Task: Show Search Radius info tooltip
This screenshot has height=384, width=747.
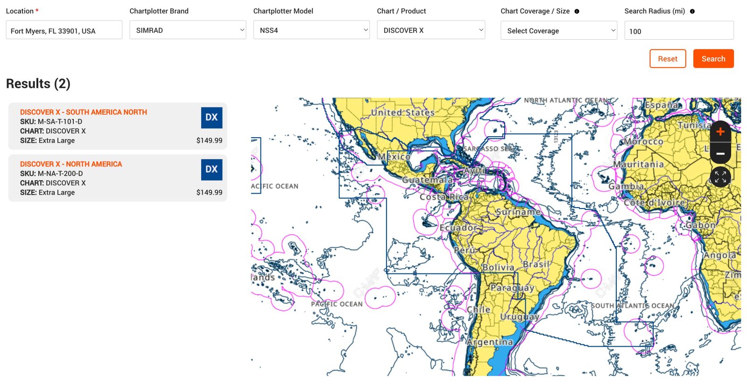Action: pyautogui.click(x=692, y=11)
